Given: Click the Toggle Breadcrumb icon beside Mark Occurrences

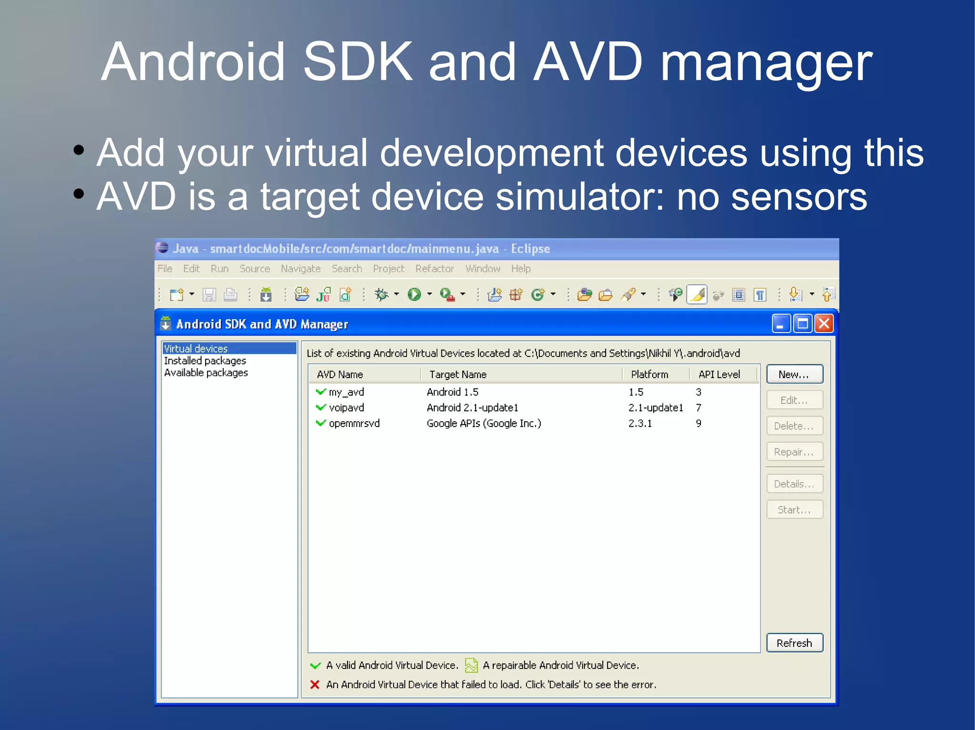Looking at the screenshot, I should coord(676,295).
